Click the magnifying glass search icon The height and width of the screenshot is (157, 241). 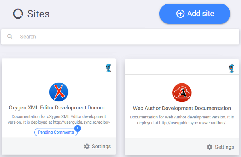10,37
